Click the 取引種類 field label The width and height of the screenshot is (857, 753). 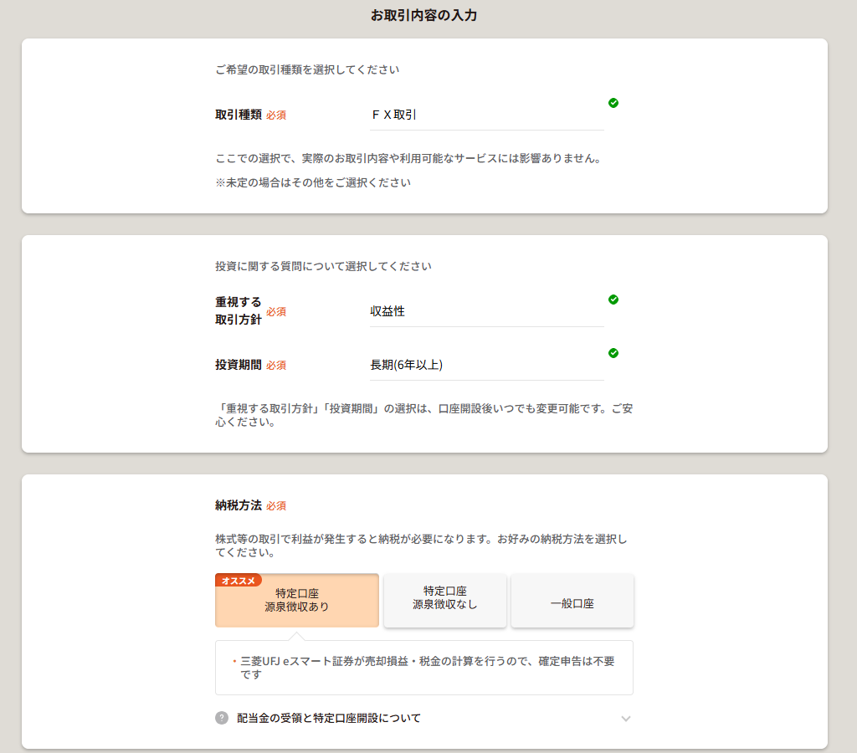(x=239, y=115)
